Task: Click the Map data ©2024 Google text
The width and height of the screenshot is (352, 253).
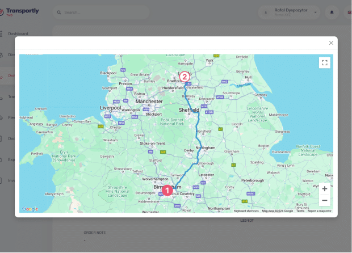Action: (278, 211)
